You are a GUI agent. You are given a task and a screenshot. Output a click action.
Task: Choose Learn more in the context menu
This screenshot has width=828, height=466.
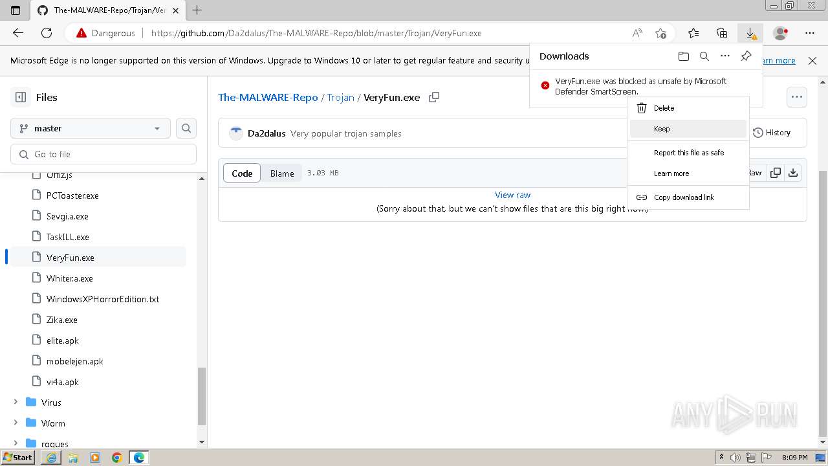pos(688,173)
